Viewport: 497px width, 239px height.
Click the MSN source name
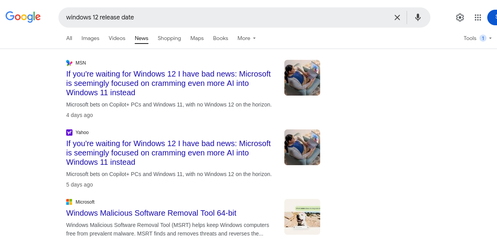81,63
